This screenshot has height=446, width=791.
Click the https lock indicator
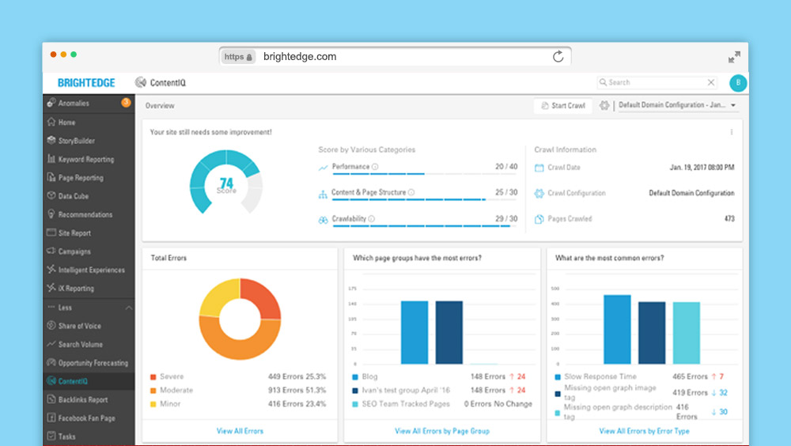pyautogui.click(x=237, y=57)
